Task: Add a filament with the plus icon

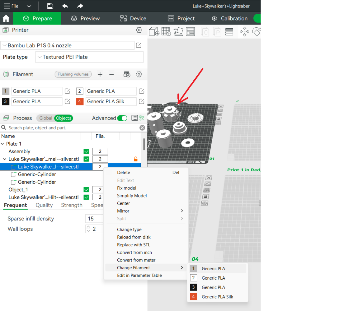Action: (100, 74)
